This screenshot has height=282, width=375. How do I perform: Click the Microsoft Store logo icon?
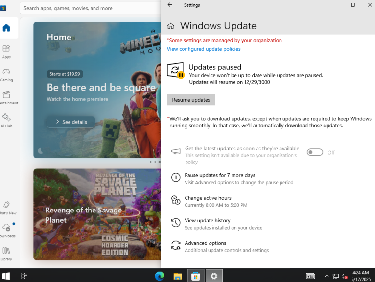[3, 8]
